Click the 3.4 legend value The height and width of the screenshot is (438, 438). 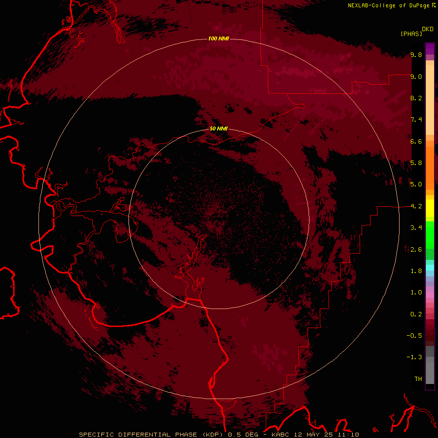(x=416, y=228)
